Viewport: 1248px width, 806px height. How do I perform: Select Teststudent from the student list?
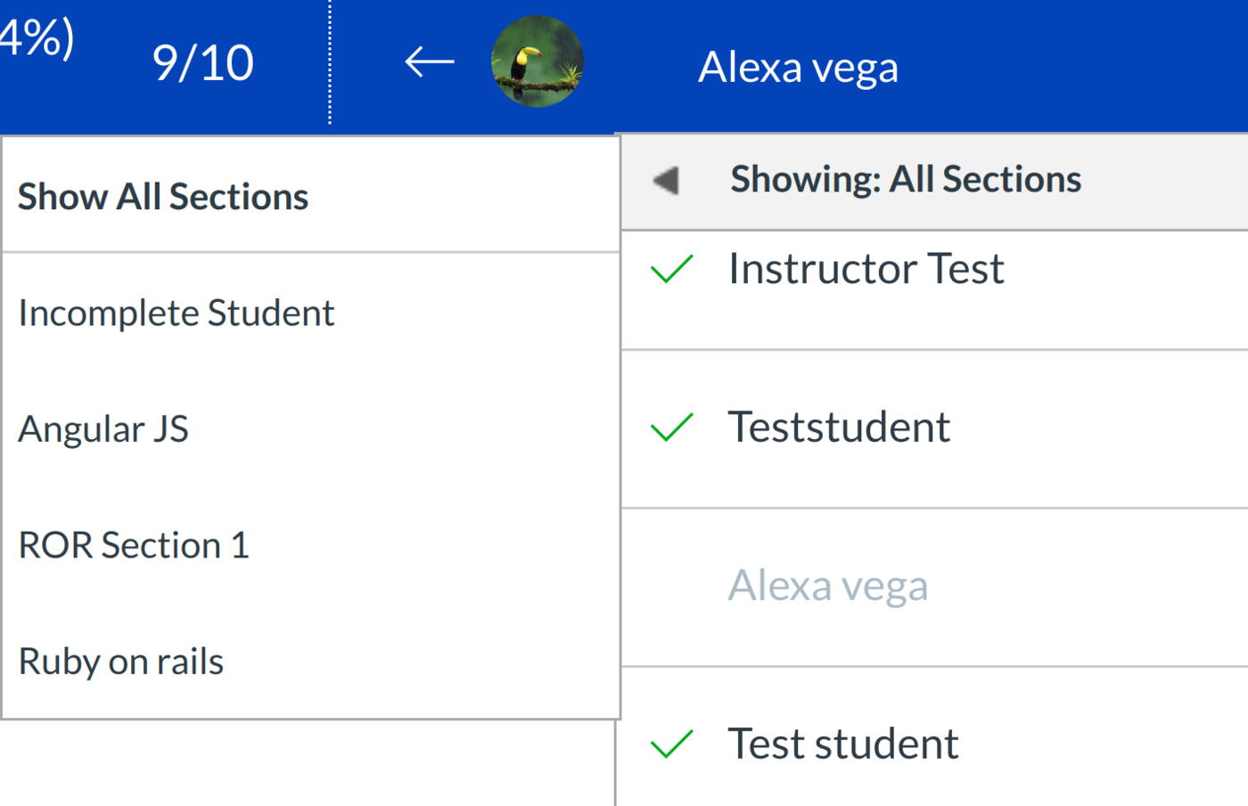point(839,427)
